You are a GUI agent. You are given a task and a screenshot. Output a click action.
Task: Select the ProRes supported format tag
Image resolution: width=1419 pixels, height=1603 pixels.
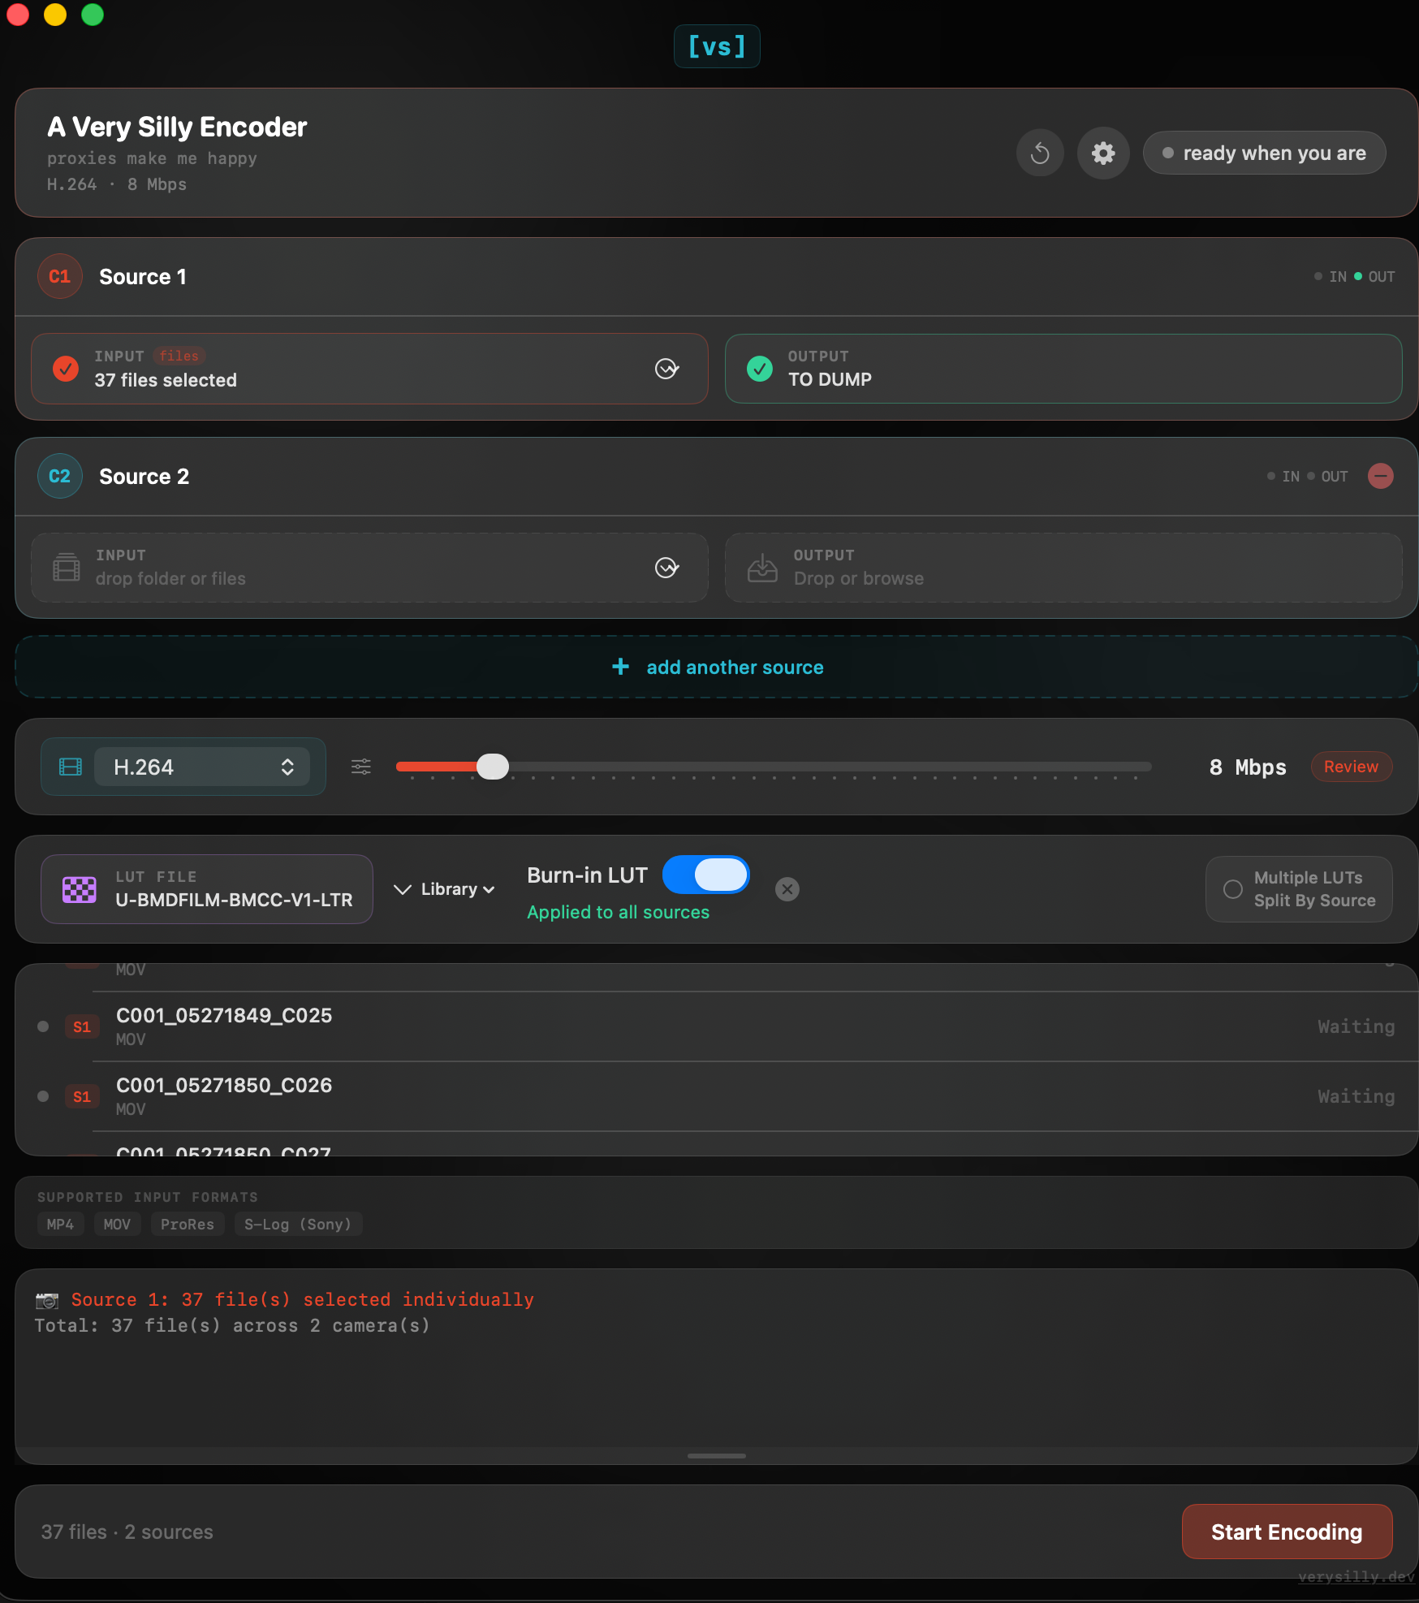(x=187, y=1224)
